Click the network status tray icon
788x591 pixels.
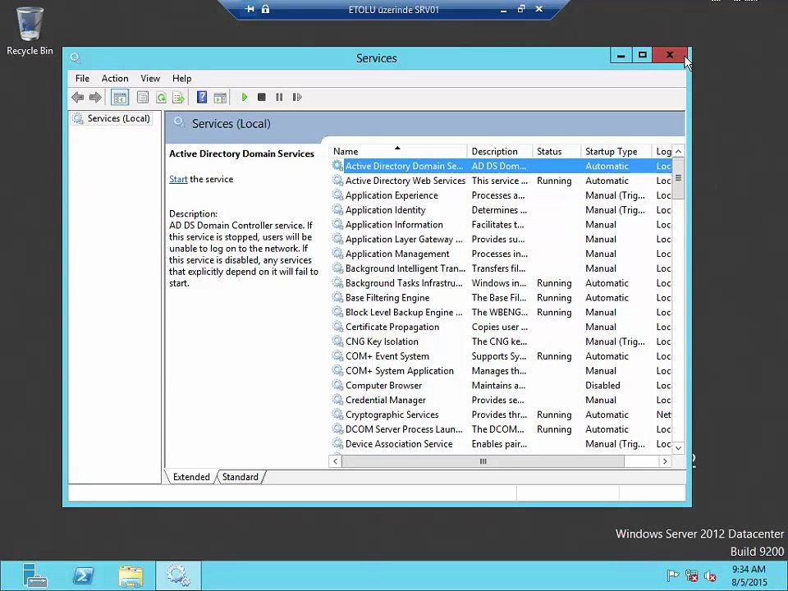(691, 575)
